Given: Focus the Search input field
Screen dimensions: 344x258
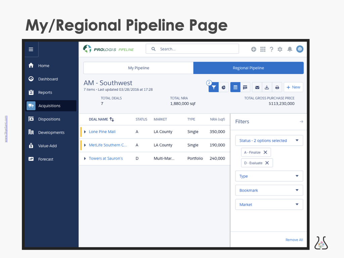Looking at the screenshot, I should (192, 49).
